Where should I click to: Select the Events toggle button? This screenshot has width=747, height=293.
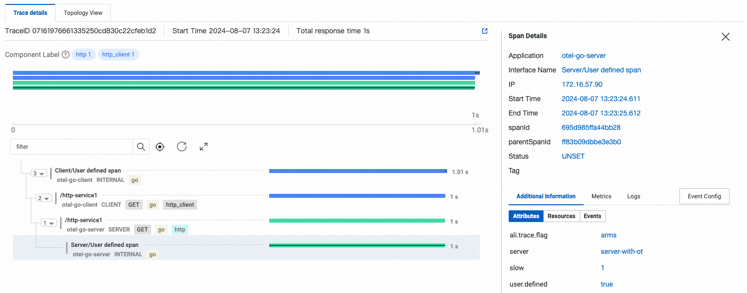point(592,216)
